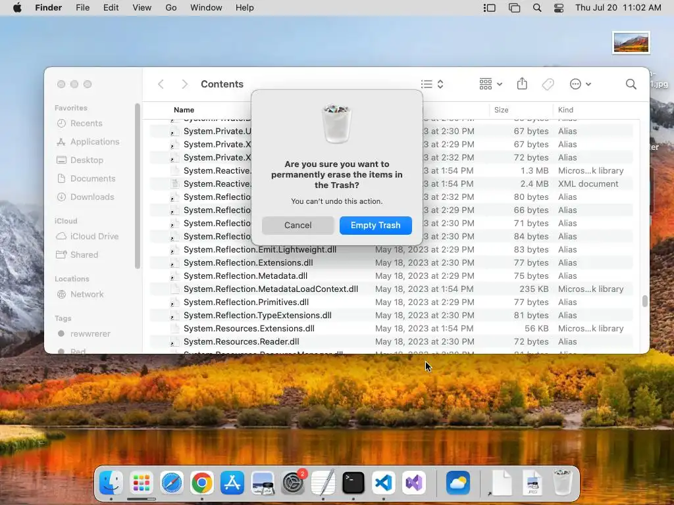Open the ellipsis action menu
This screenshot has height=505, width=674.
pyautogui.click(x=581, y=84)
